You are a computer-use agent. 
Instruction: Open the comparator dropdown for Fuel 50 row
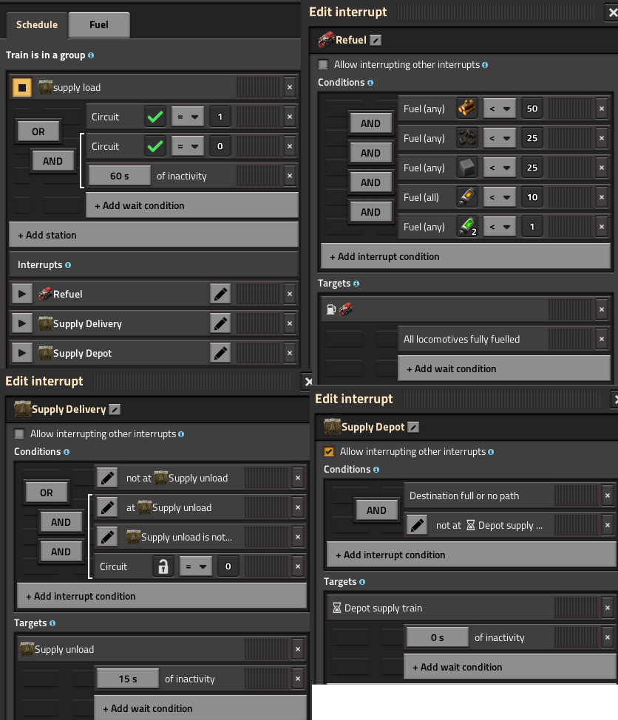click(499, 109)
